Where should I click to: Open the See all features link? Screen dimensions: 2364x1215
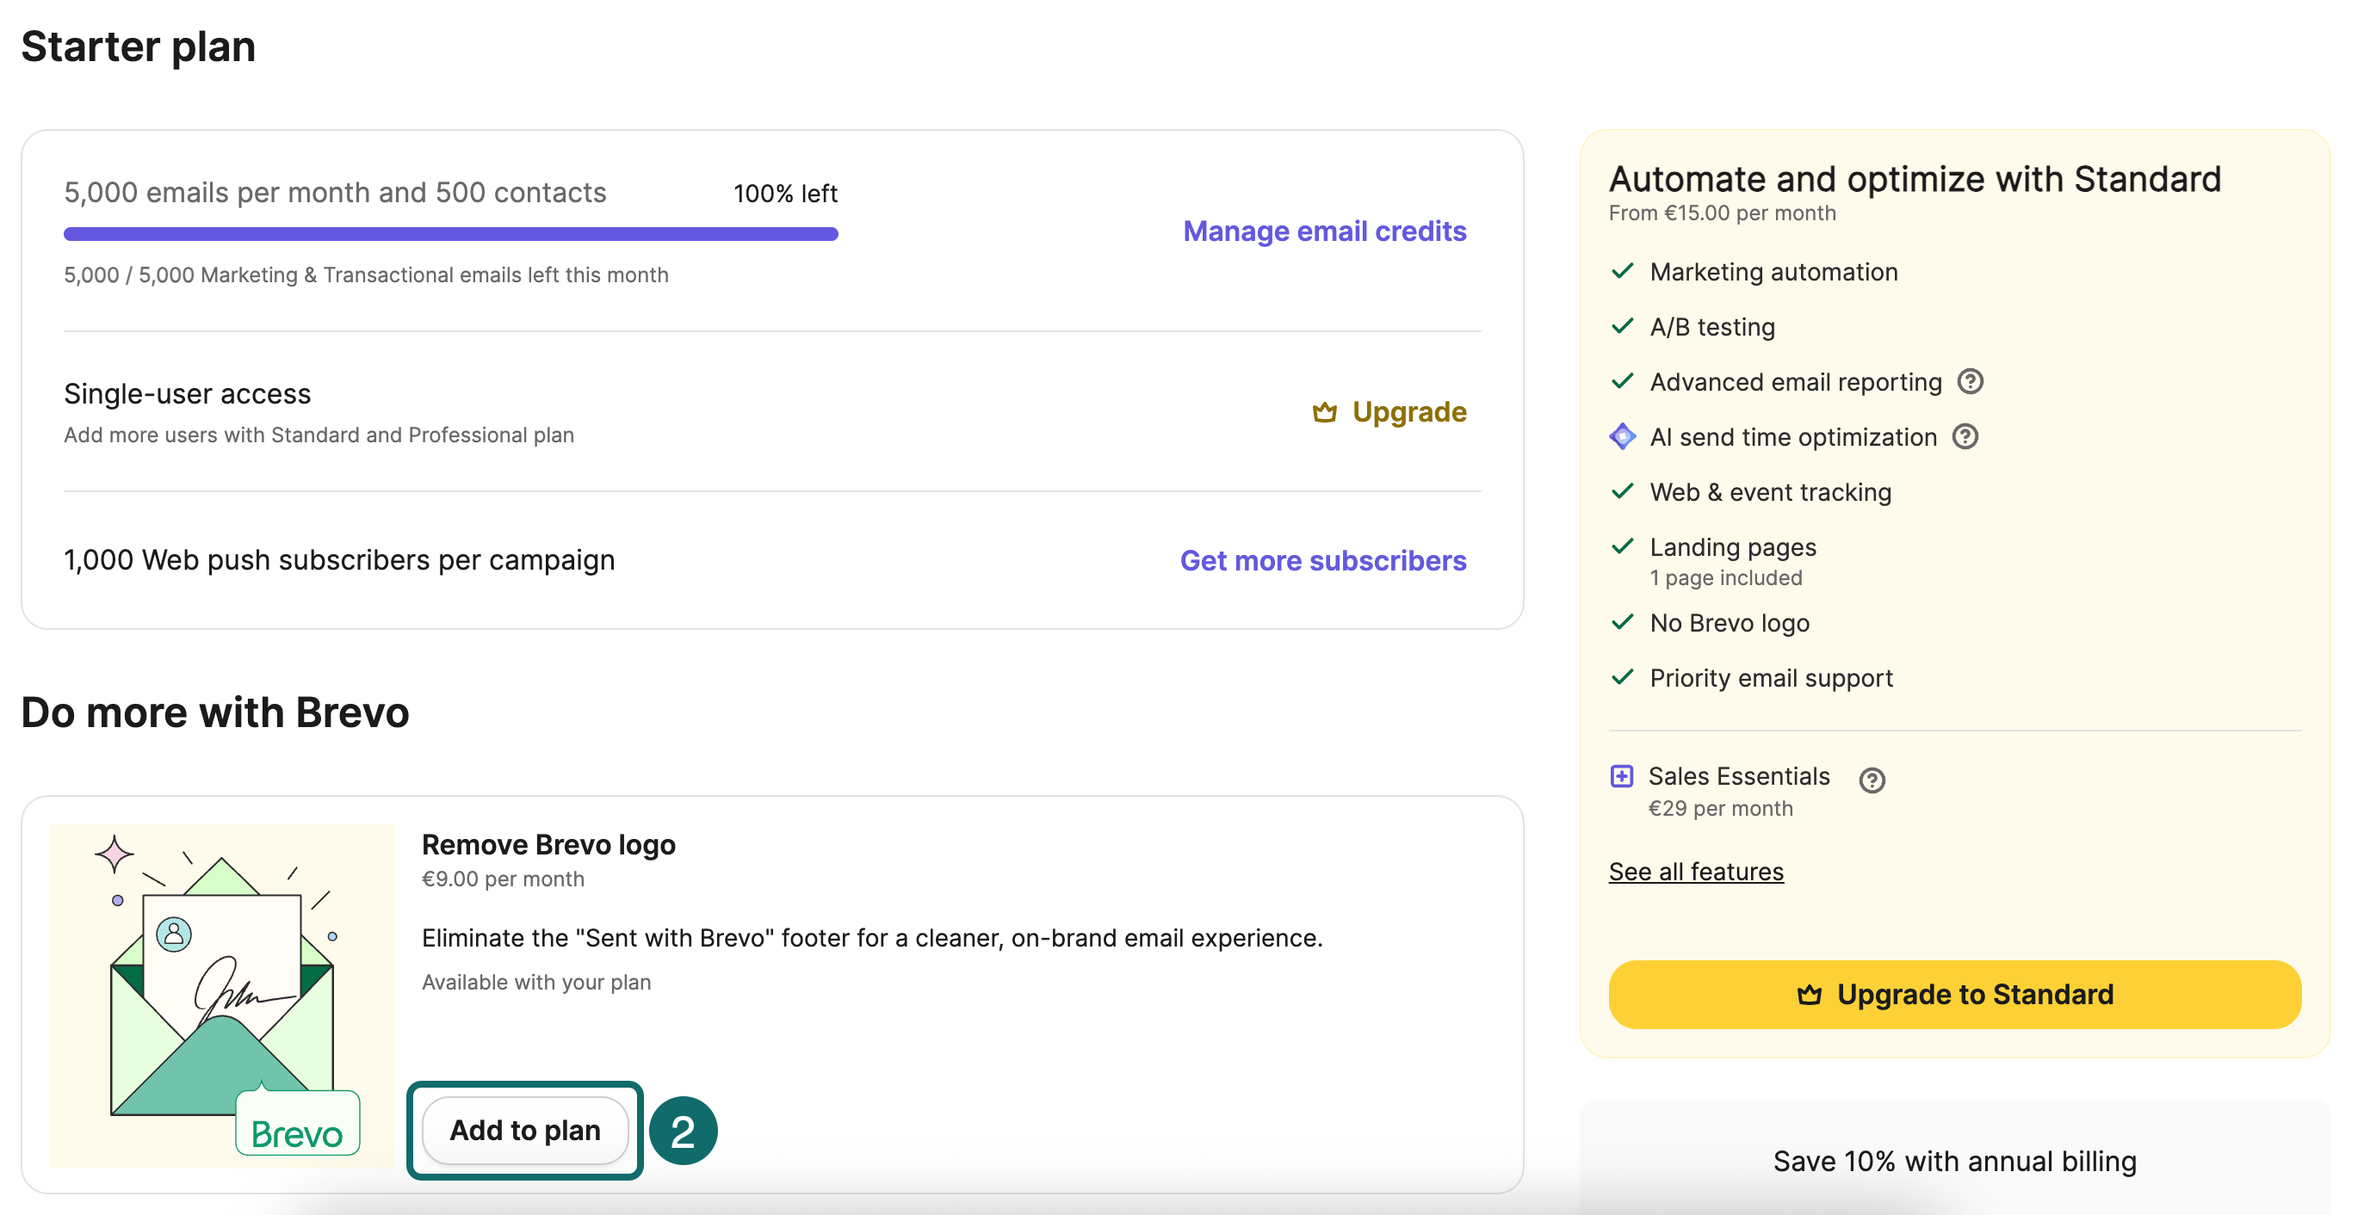click(1695, 871)
